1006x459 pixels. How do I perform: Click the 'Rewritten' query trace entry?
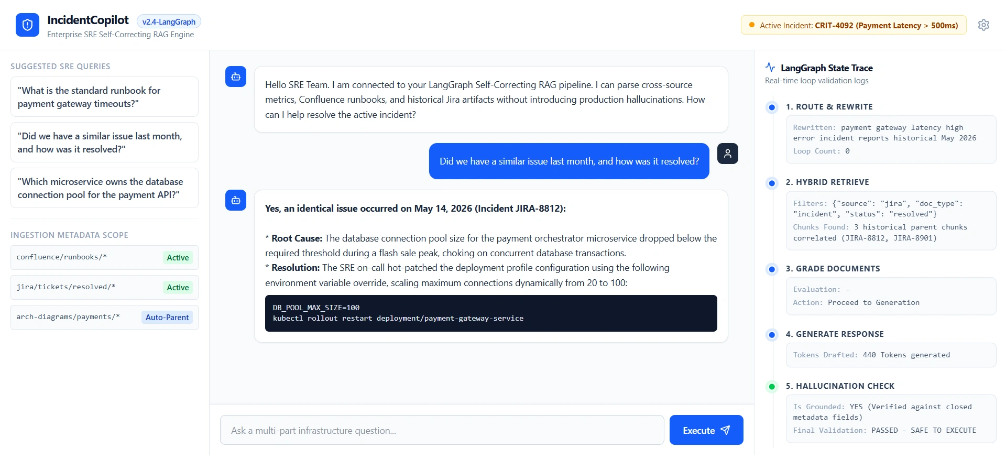pyautogui.click(x=884, y=133)
